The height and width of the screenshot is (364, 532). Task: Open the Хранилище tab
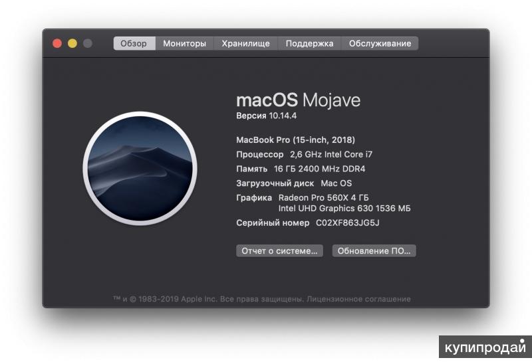point(245,43)
